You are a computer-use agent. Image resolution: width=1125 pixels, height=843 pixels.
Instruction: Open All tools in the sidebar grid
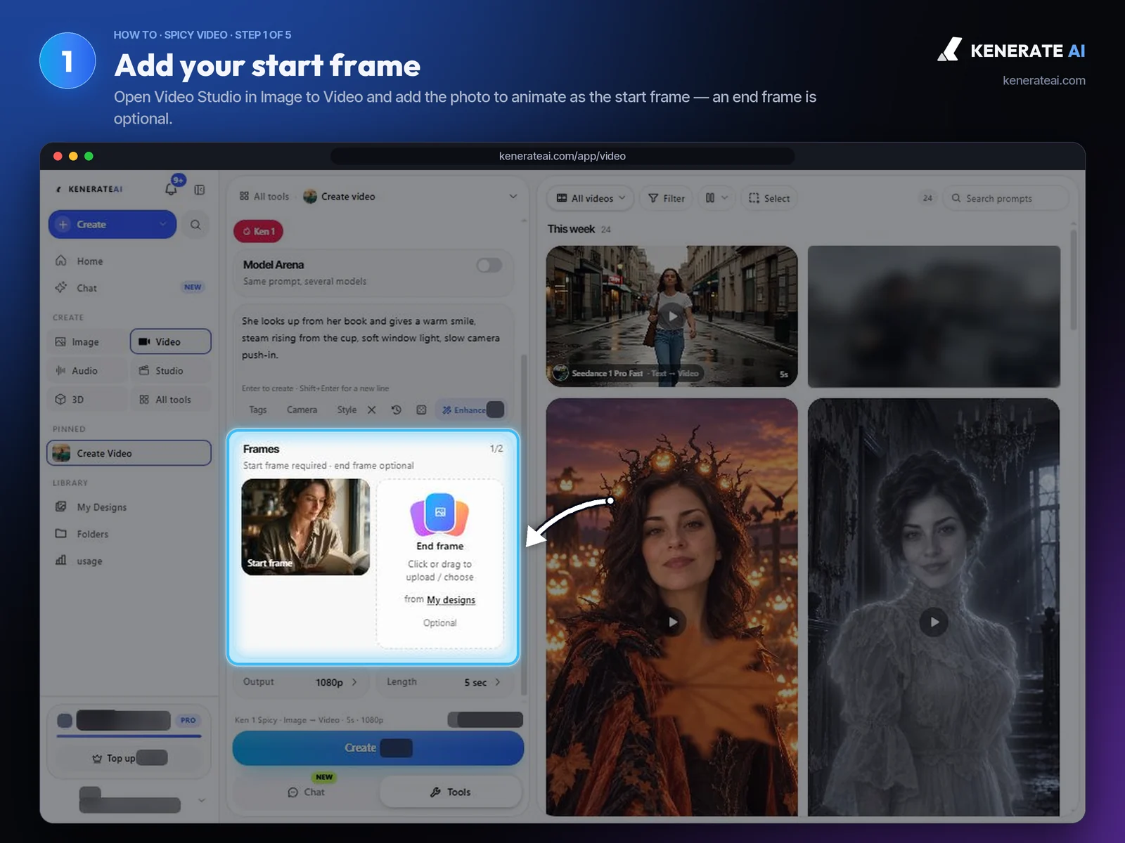[170, 399]
